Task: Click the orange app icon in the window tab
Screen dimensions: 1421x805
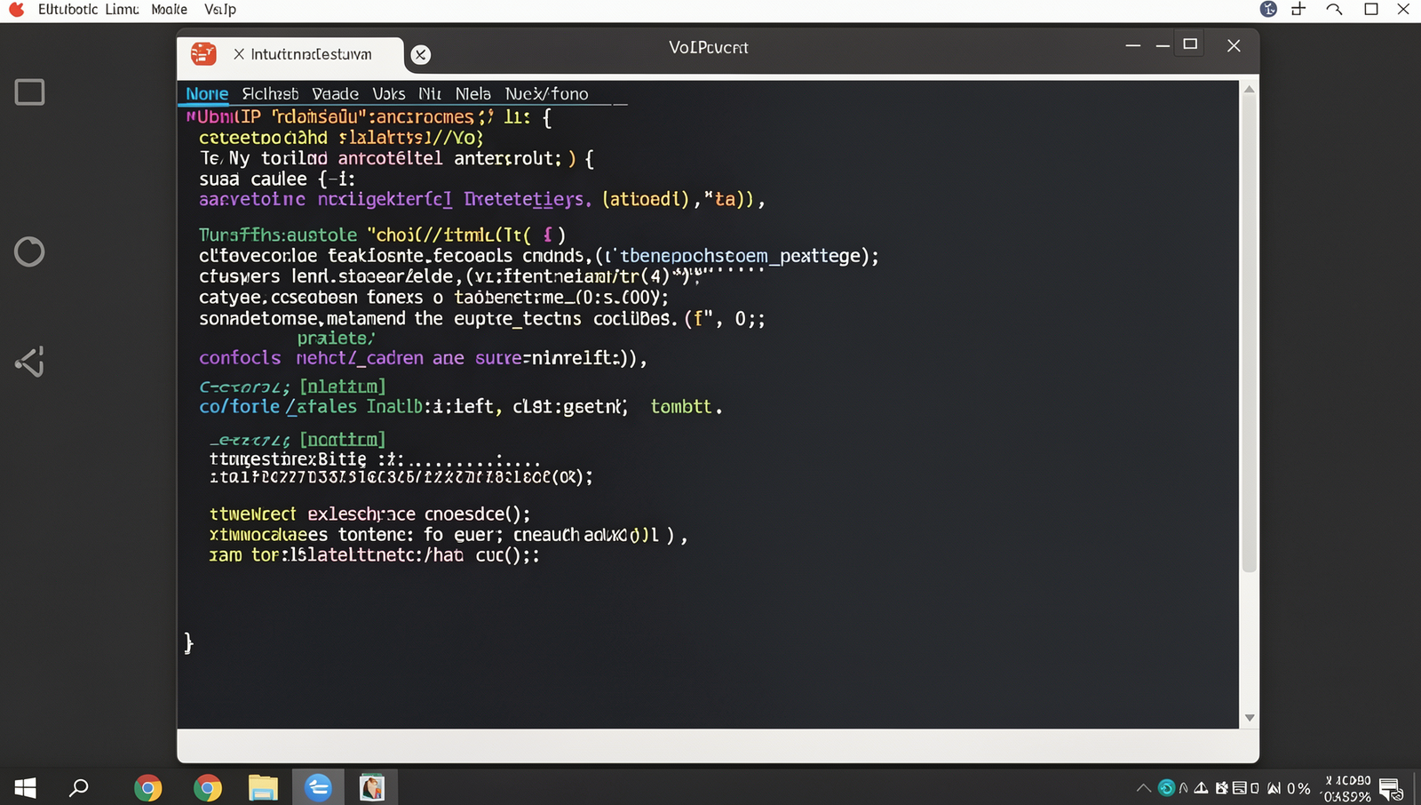Action: (x=203, y=53)
